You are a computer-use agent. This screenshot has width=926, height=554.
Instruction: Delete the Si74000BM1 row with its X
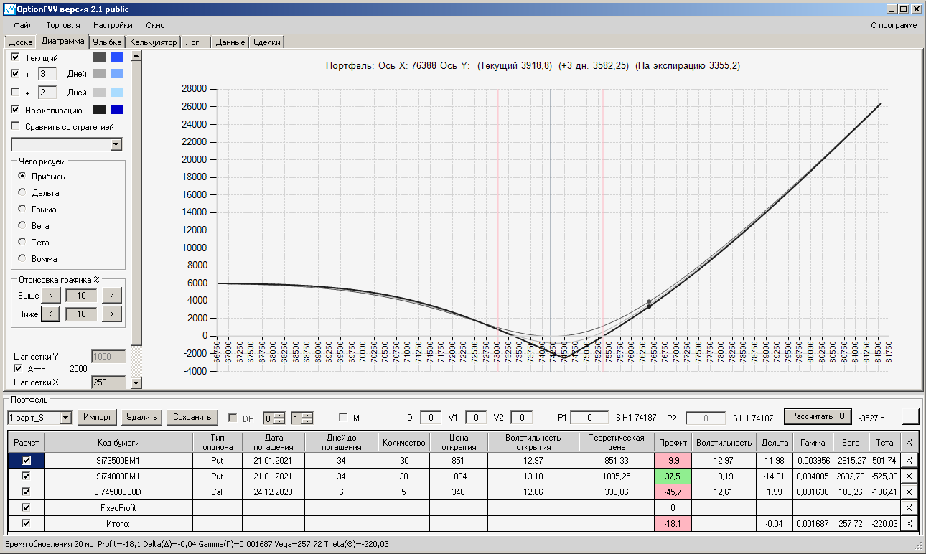(909, 476)
